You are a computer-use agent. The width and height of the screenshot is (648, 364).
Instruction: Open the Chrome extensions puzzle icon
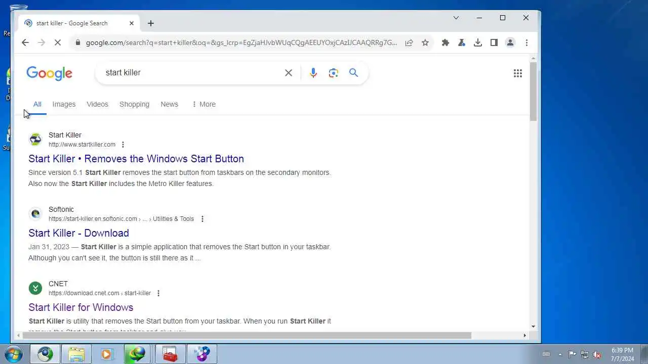(x=445, y=43)
